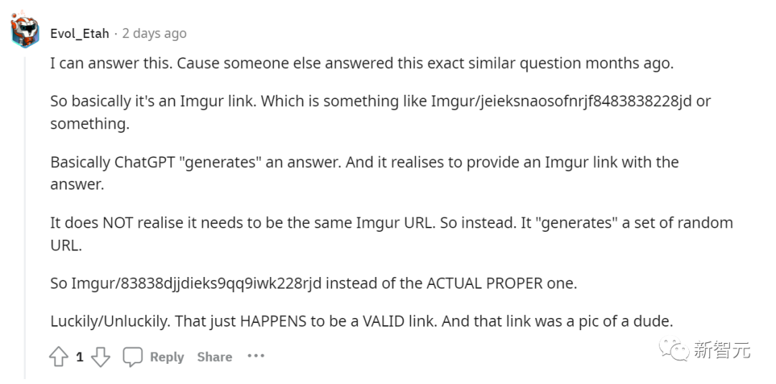The image size is (776, 384).
Task: Click the vote count number 1
Action: point(80,357)
